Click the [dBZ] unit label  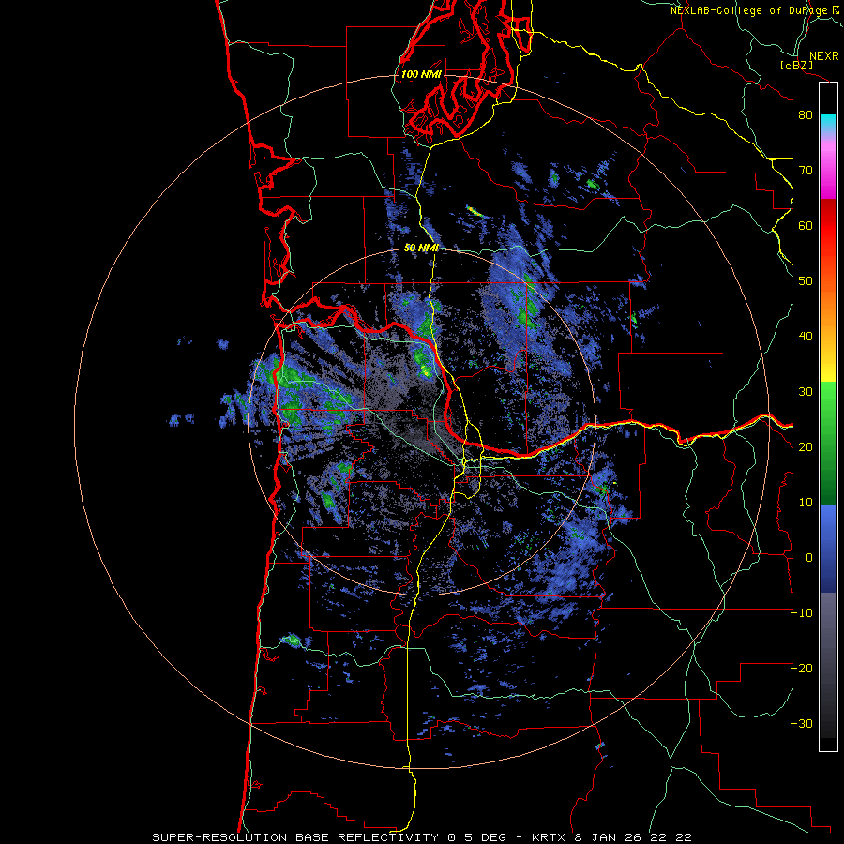click(x=796, y=66)
